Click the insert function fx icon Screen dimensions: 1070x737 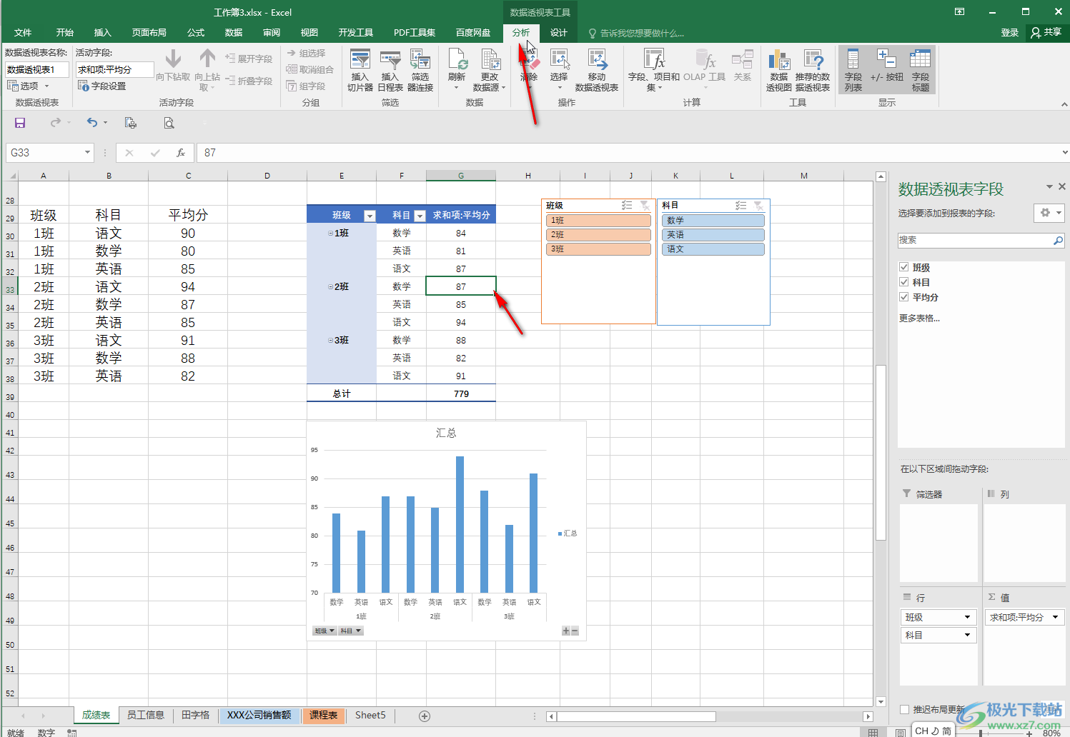click(x=181, y=153)
